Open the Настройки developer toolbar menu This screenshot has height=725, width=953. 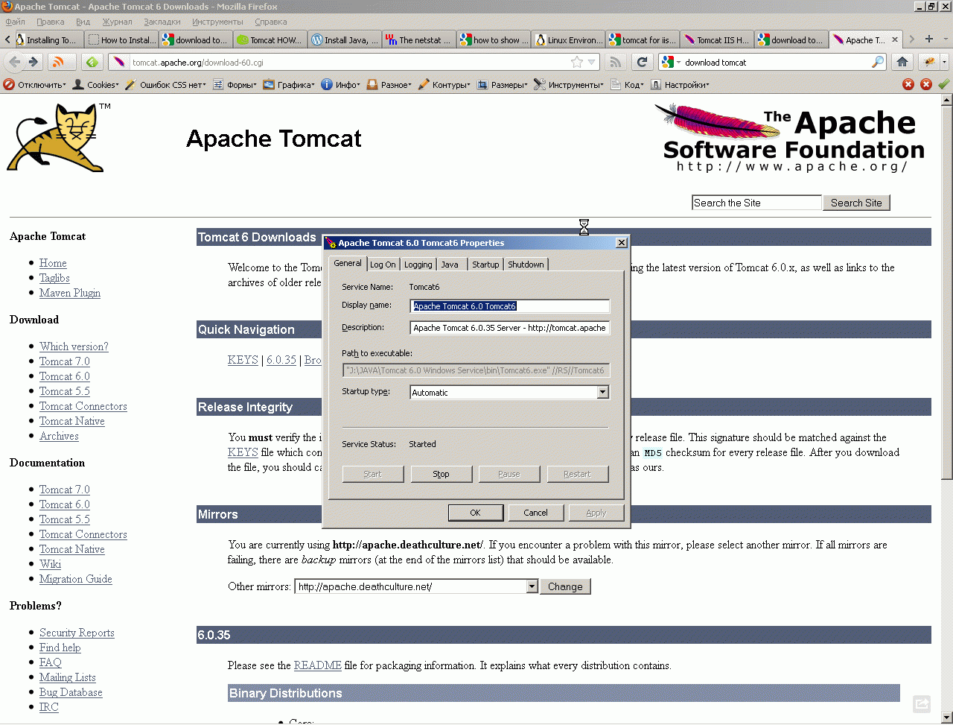click(680, 84)
